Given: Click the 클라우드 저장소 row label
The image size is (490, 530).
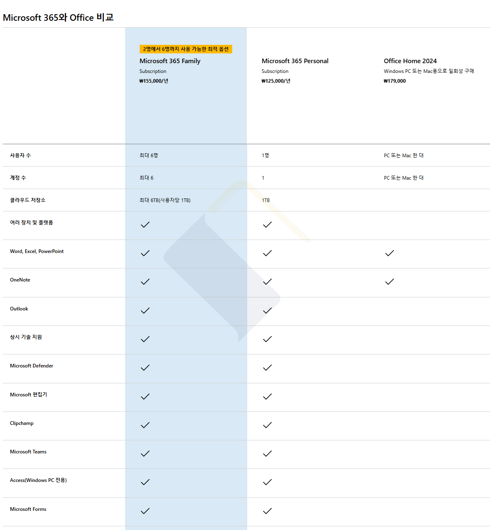Looking at the screenshot, I should coord(28,200).
